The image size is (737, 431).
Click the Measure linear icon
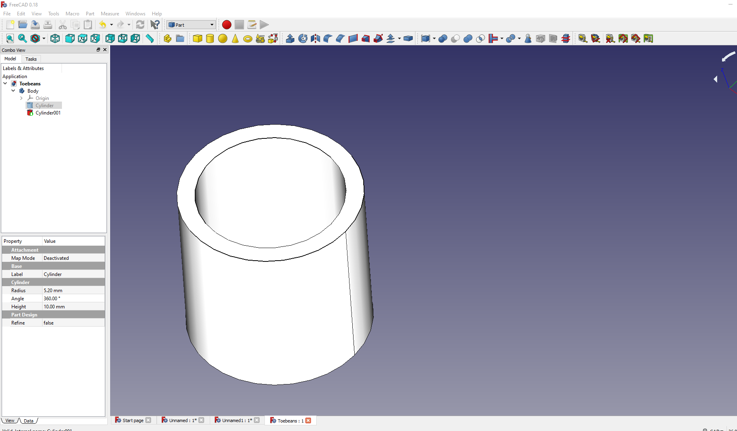(x=583, y=38)
